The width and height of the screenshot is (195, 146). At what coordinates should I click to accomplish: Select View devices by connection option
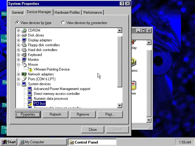(x=84, y=23)
